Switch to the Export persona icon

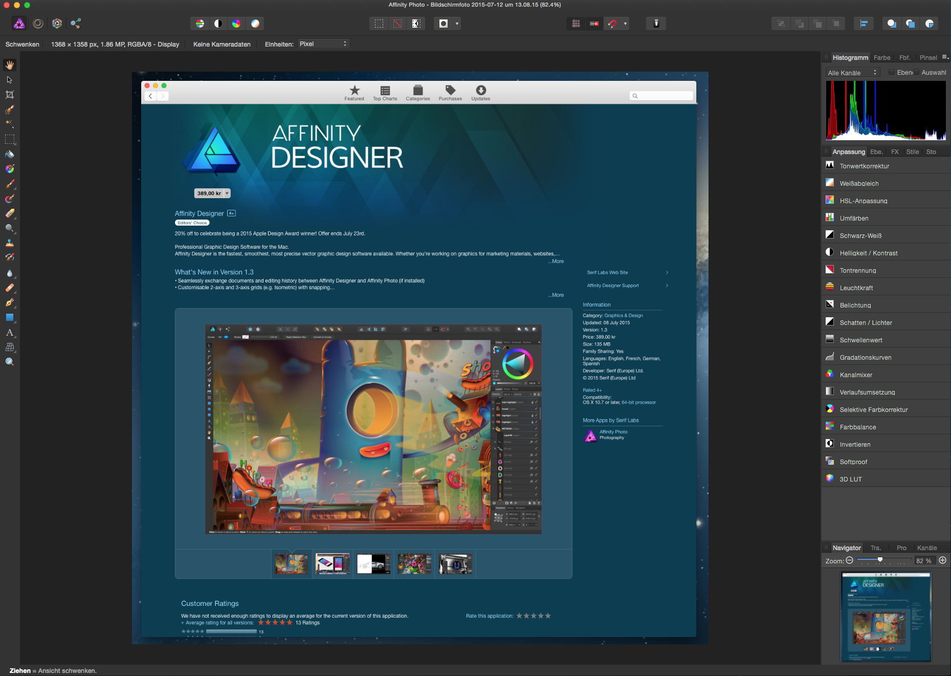tap(76, 24)
